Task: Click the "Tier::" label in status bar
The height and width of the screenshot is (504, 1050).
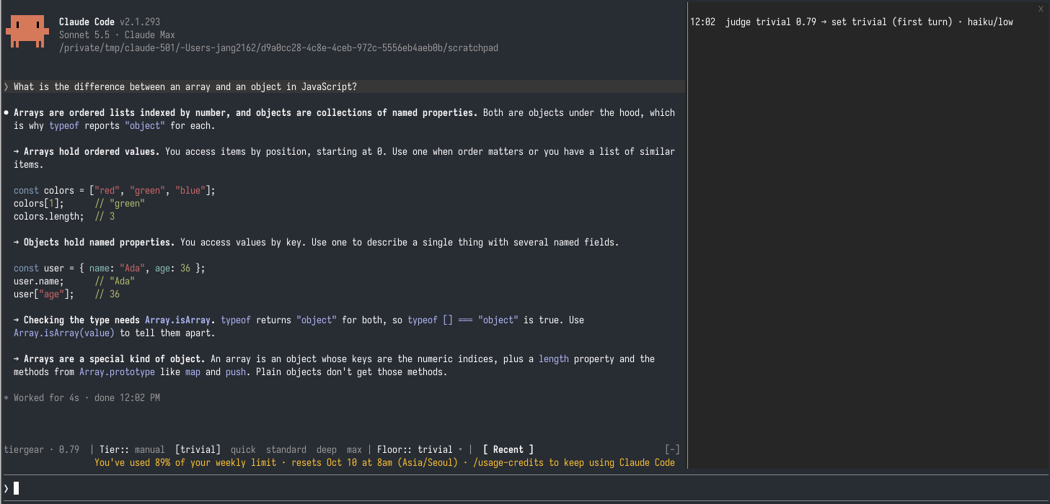Action: tap(115, 449)
